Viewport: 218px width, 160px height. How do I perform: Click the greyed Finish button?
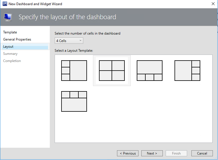(176, 153)
